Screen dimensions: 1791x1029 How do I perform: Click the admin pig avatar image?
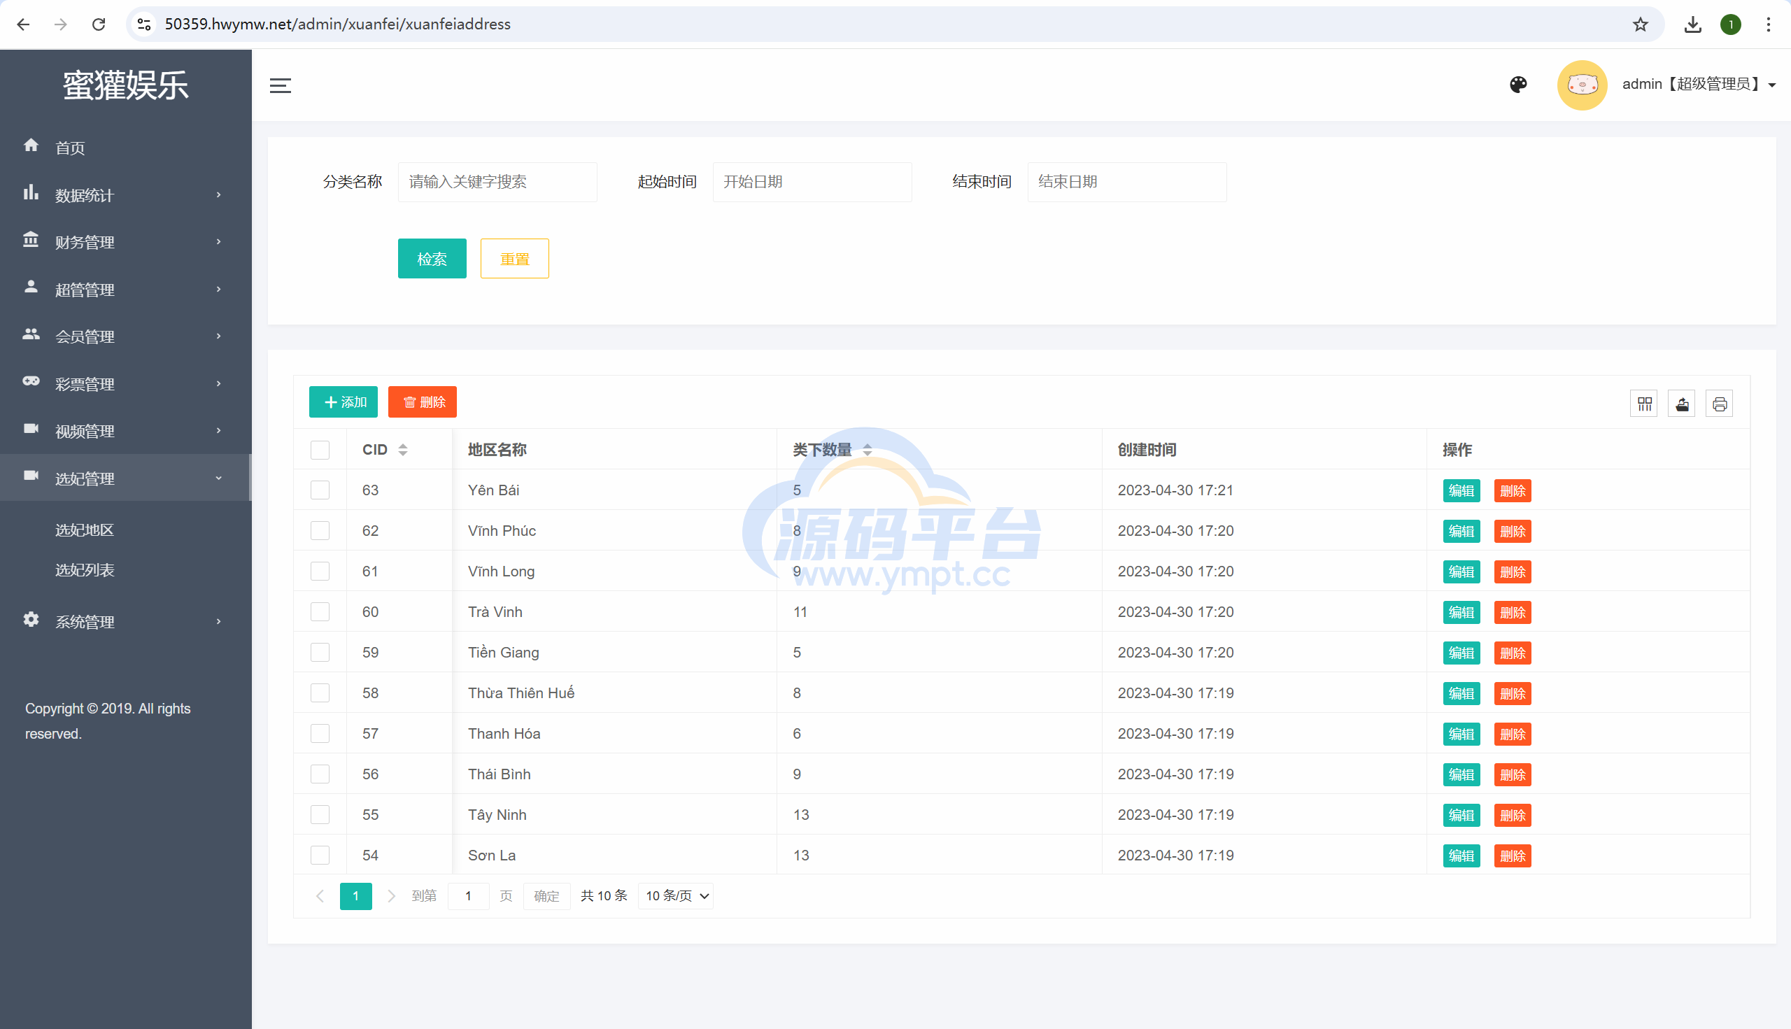[x=1582, y=85]
